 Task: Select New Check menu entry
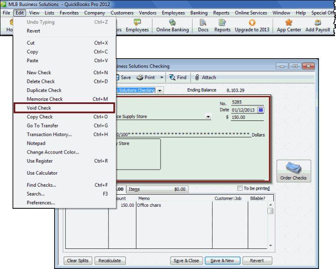tap(64, 73)
